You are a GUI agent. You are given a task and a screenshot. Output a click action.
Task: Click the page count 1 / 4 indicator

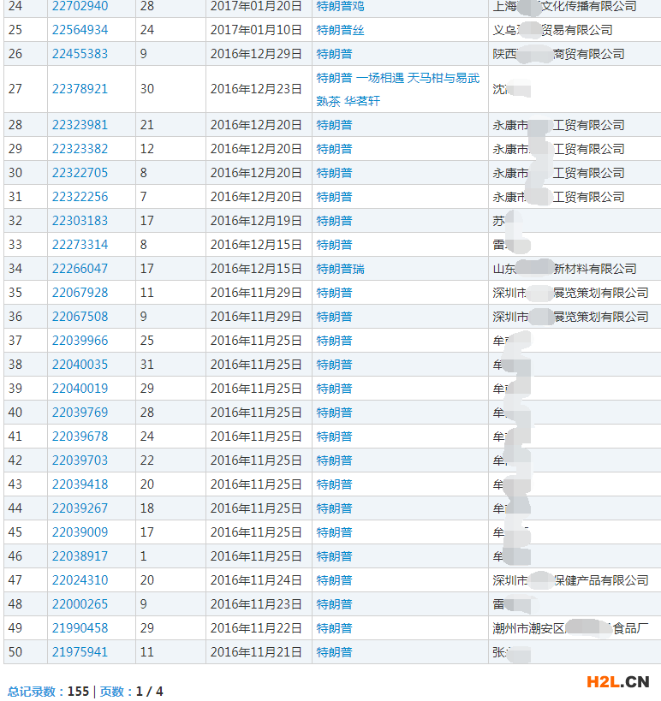[x=149, y=692]
